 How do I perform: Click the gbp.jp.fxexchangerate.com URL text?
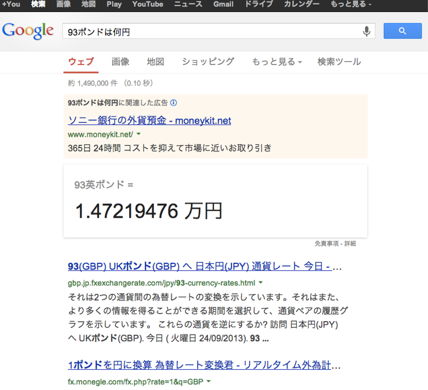pos(161,283)
